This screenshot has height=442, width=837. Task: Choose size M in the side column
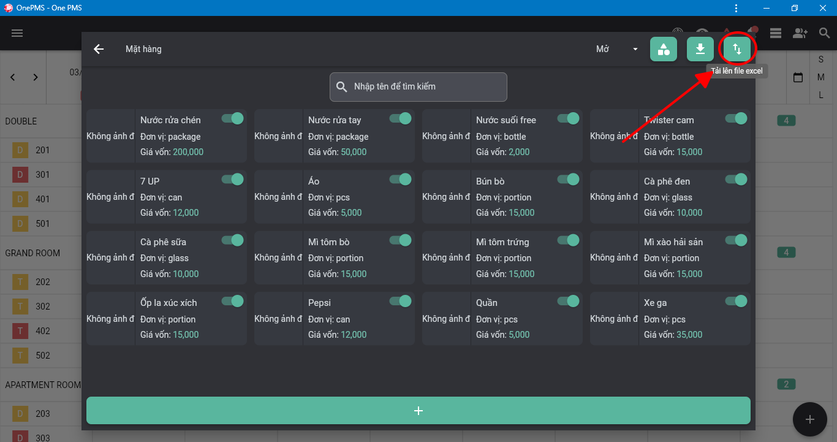(x=821, y=77)
